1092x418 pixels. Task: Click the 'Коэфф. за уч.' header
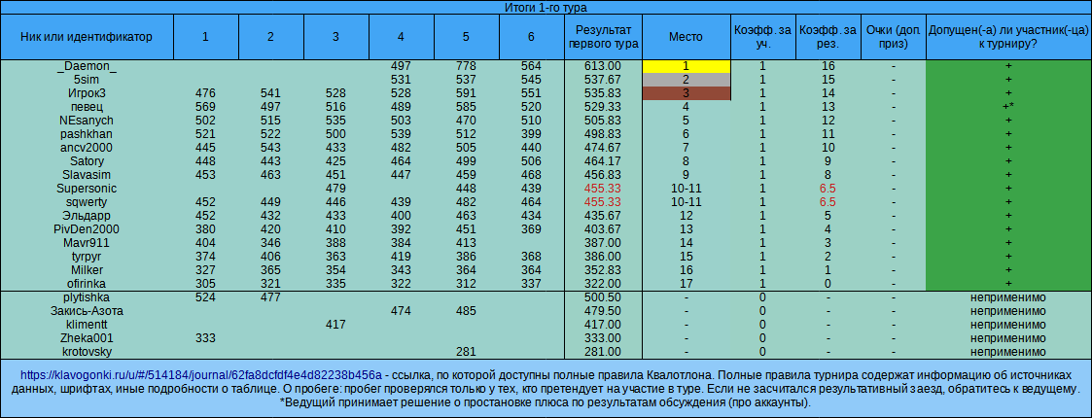coord(762,37)
